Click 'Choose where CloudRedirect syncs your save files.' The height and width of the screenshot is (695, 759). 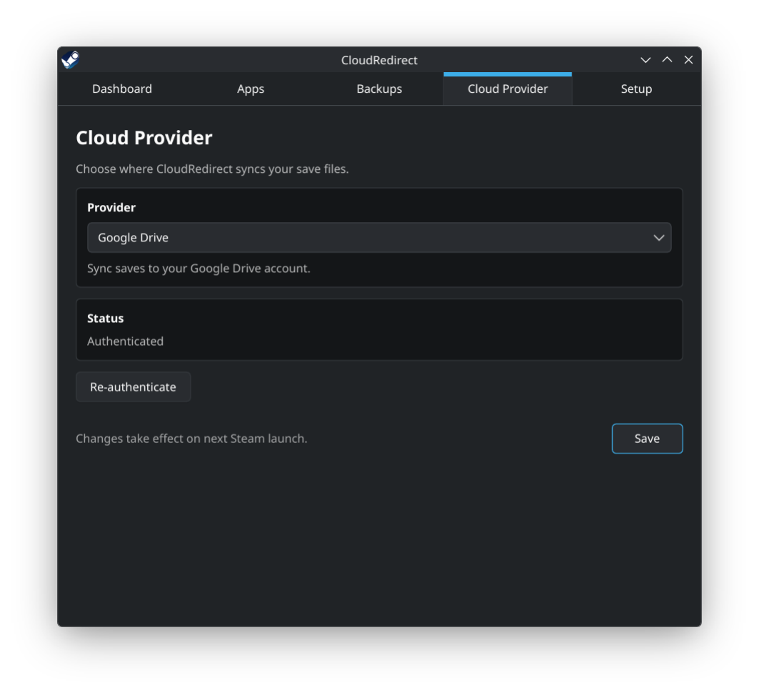click(213, 169)
